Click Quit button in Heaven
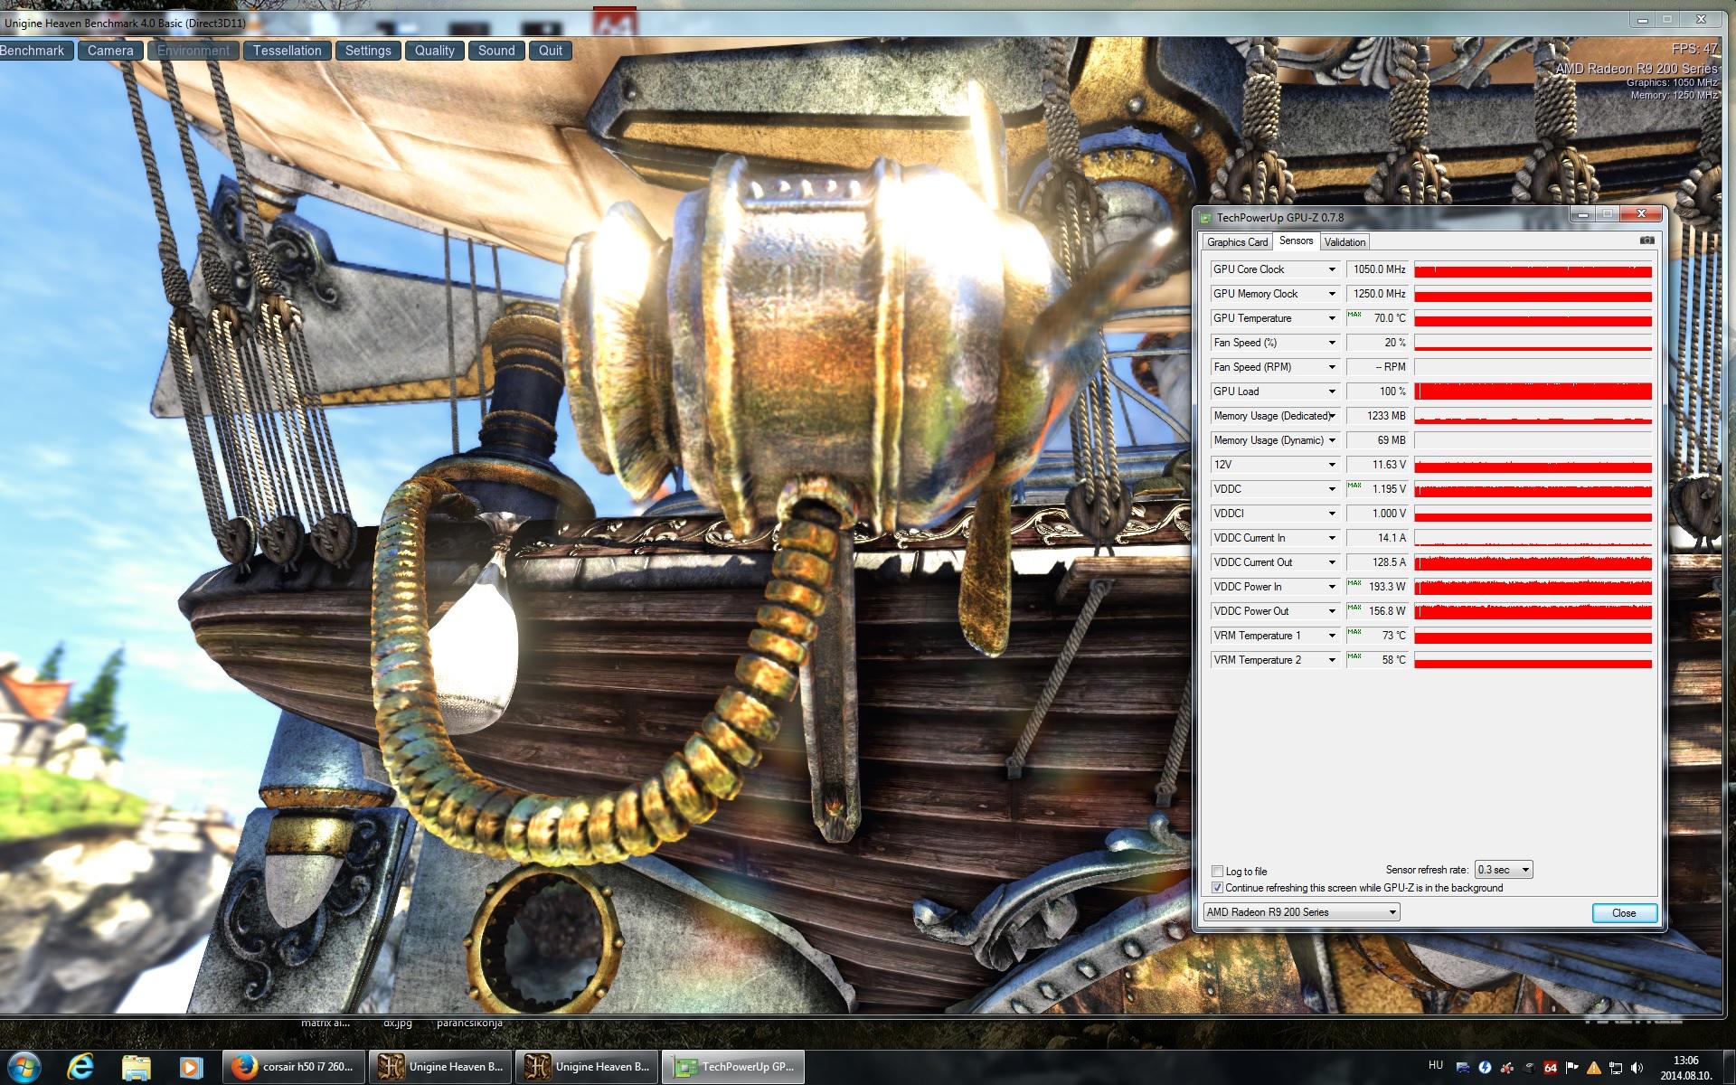 point(551,51)
